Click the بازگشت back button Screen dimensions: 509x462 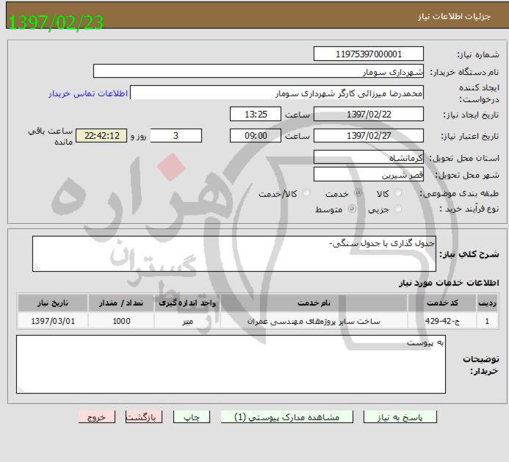point(144,417)
